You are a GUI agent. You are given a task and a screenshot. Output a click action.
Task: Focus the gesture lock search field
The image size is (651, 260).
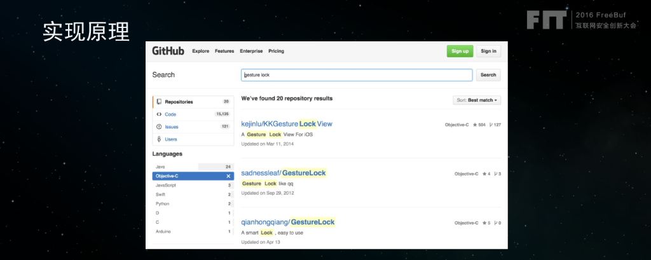pos(356,75)
